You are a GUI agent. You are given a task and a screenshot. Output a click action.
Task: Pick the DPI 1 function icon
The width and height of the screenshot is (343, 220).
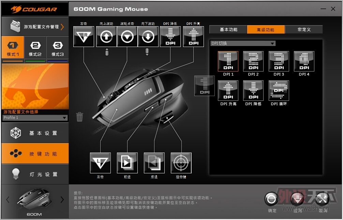[228, 61]
